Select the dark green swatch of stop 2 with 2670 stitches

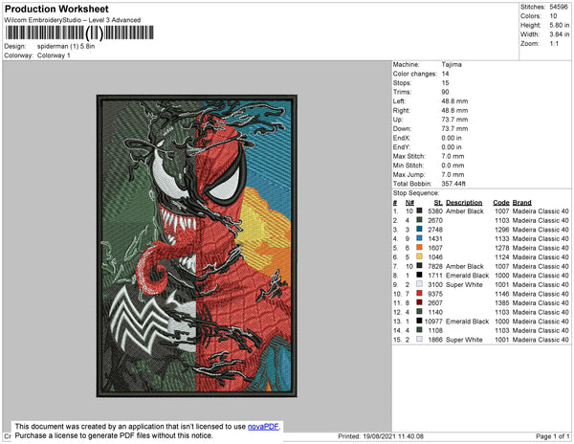[419, 220]
